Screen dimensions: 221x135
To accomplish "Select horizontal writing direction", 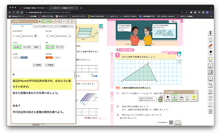I will 50,47.
